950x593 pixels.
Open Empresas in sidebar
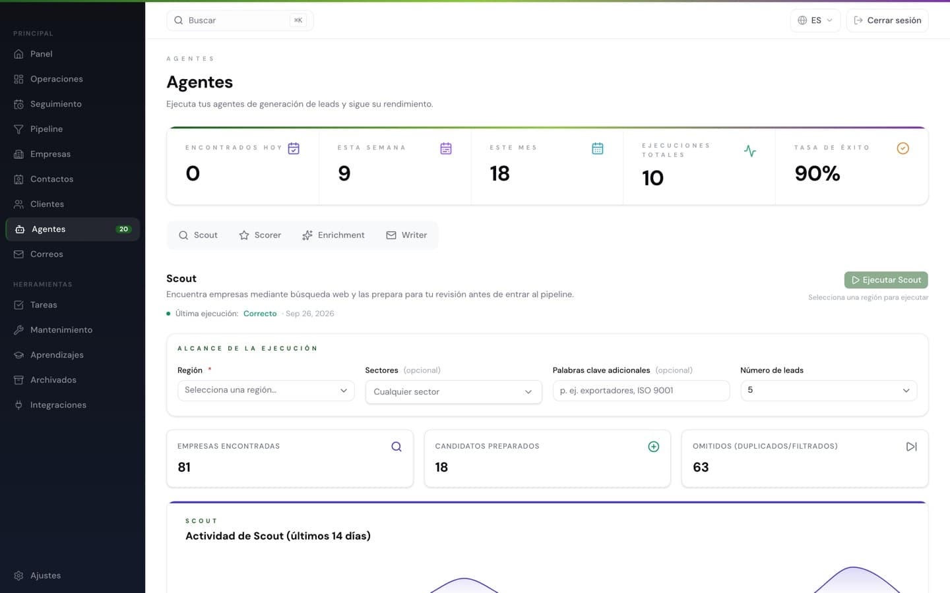(x=73, y=154)
